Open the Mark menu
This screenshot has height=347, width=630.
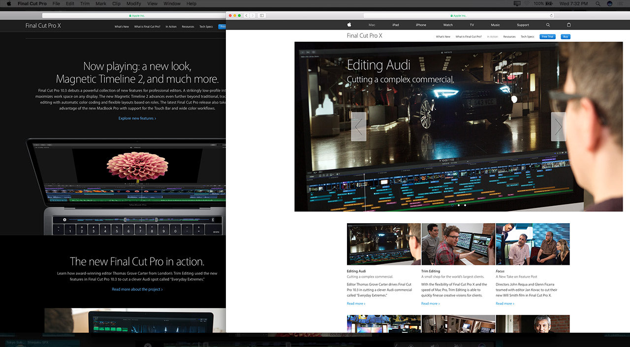point(101,3)
